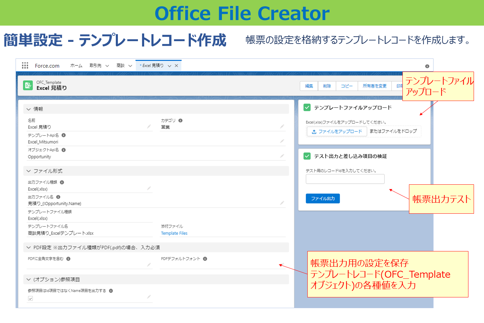Edit the Excel_Mitsumori field pencil icon

[282, 141]
